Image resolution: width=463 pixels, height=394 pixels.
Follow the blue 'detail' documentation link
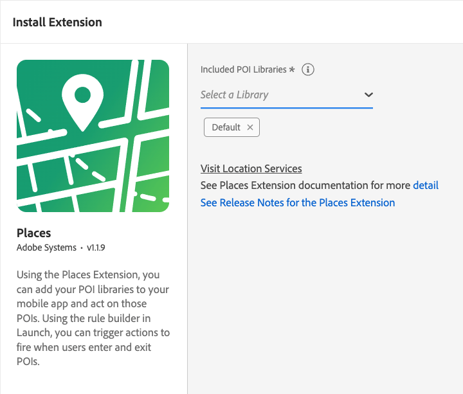pyautogui.click(x=426, y=185)
